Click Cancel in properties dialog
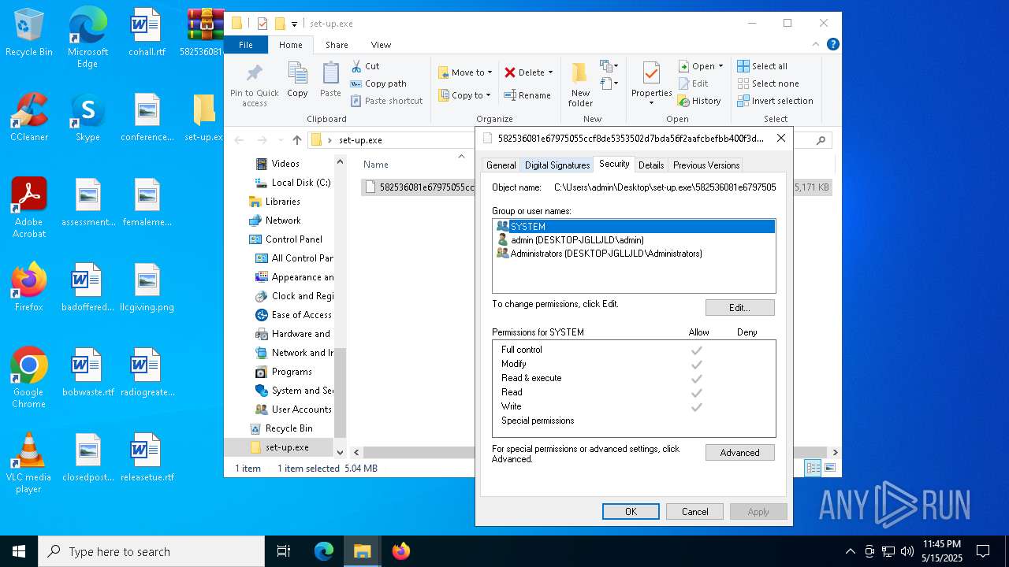The image size is (1009, 567). click(x=694, y=512)
